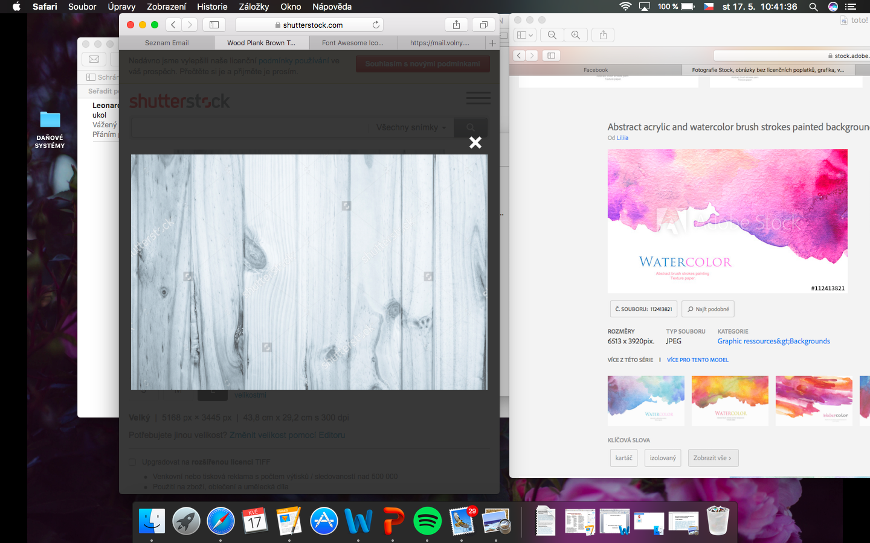Viewport: 870px width, 543px height.
Task: Open the sidebar view dropdown in Preview
Action: (525, 35)
